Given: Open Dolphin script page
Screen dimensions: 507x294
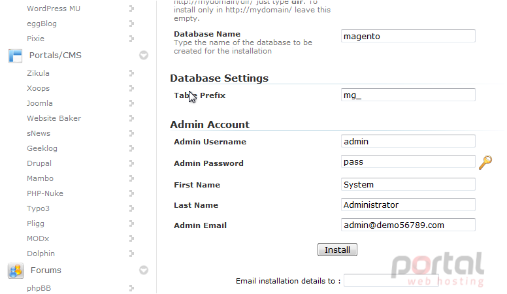Looking at the screenshot, I should point(41,253).
